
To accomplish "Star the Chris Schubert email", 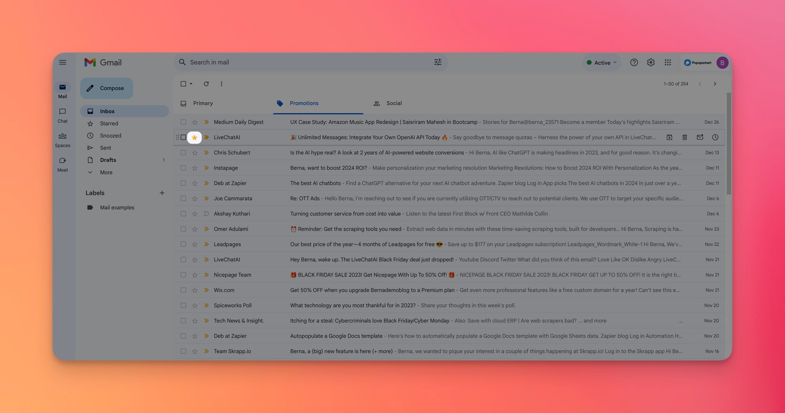I will [x=195, y=153].
